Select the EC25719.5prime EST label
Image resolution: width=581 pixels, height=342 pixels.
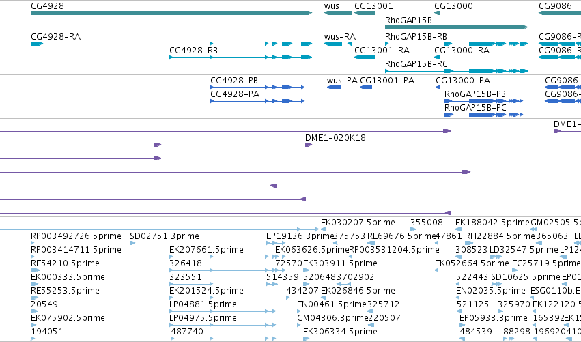546,263
